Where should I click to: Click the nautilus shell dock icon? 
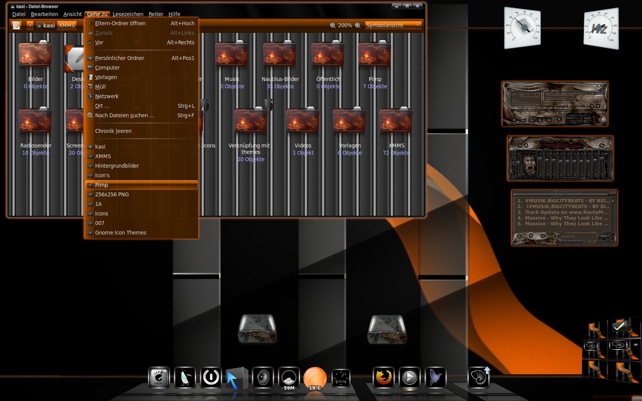(478, 377)
